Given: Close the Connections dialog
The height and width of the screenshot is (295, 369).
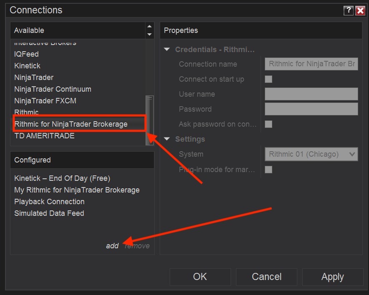Looking at the screenshot, I should (360, 10).
